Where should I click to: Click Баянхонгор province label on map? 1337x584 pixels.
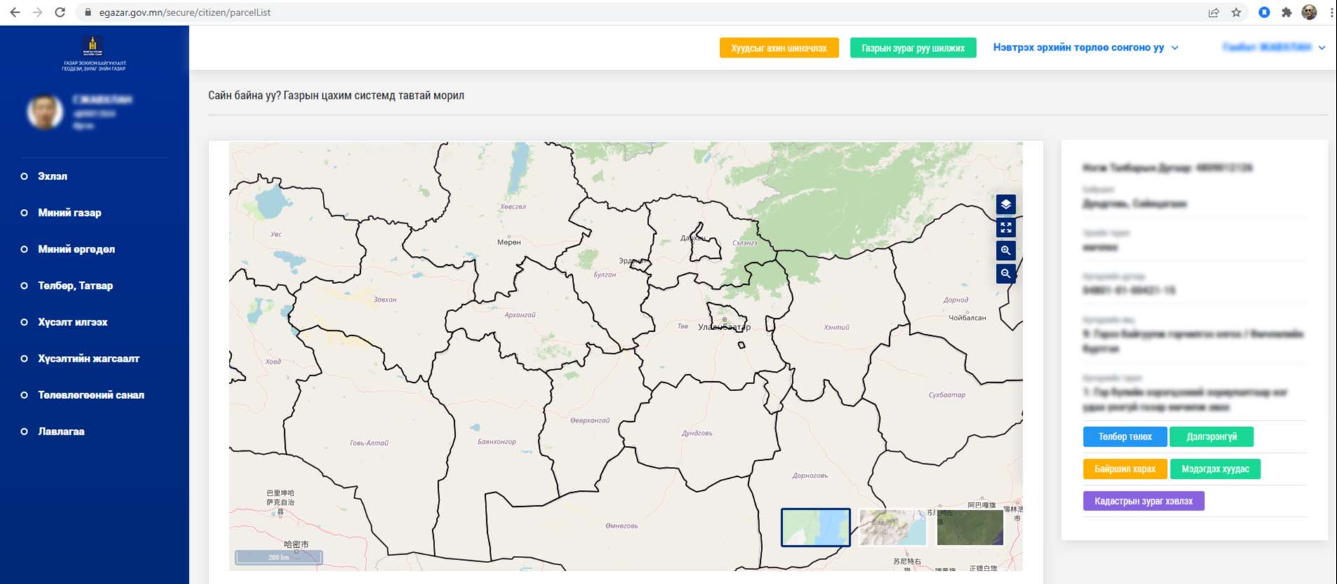497,442
